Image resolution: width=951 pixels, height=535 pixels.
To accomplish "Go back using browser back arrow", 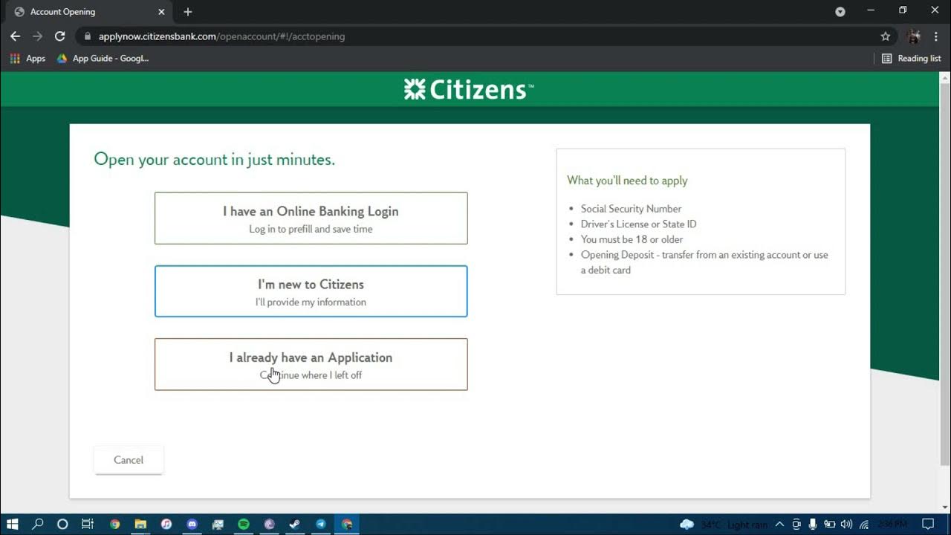I will coord(15,36).
